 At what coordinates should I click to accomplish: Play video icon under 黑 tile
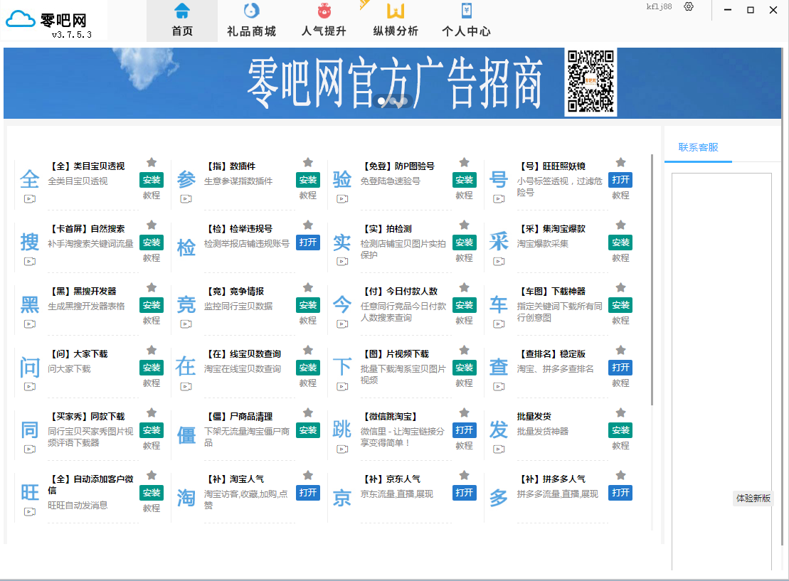[x=30, y=324]
